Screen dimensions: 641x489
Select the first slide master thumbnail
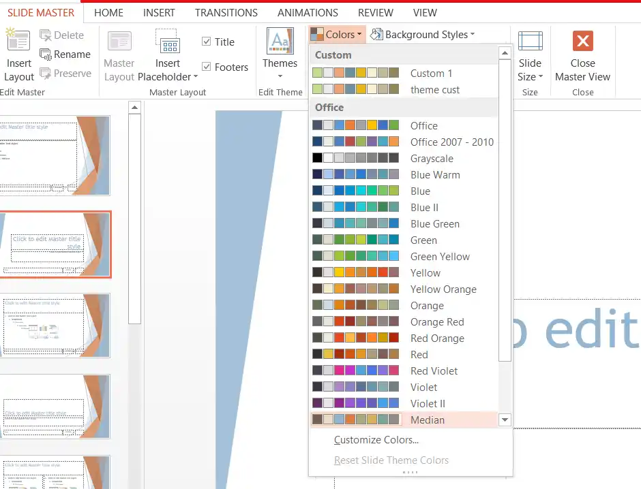(55, 155)
